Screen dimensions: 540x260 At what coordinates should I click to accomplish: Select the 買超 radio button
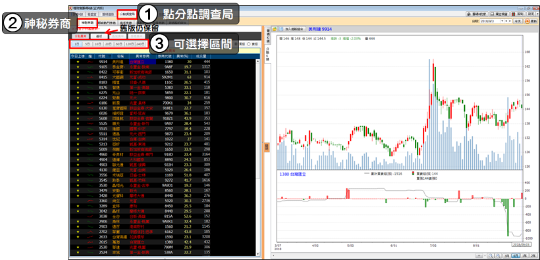pos(236,44)
